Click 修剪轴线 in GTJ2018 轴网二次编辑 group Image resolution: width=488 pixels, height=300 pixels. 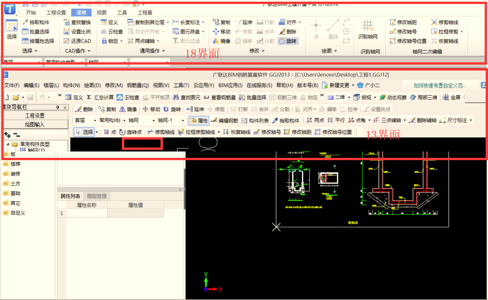pyautogui.click(x=445, y=22)
